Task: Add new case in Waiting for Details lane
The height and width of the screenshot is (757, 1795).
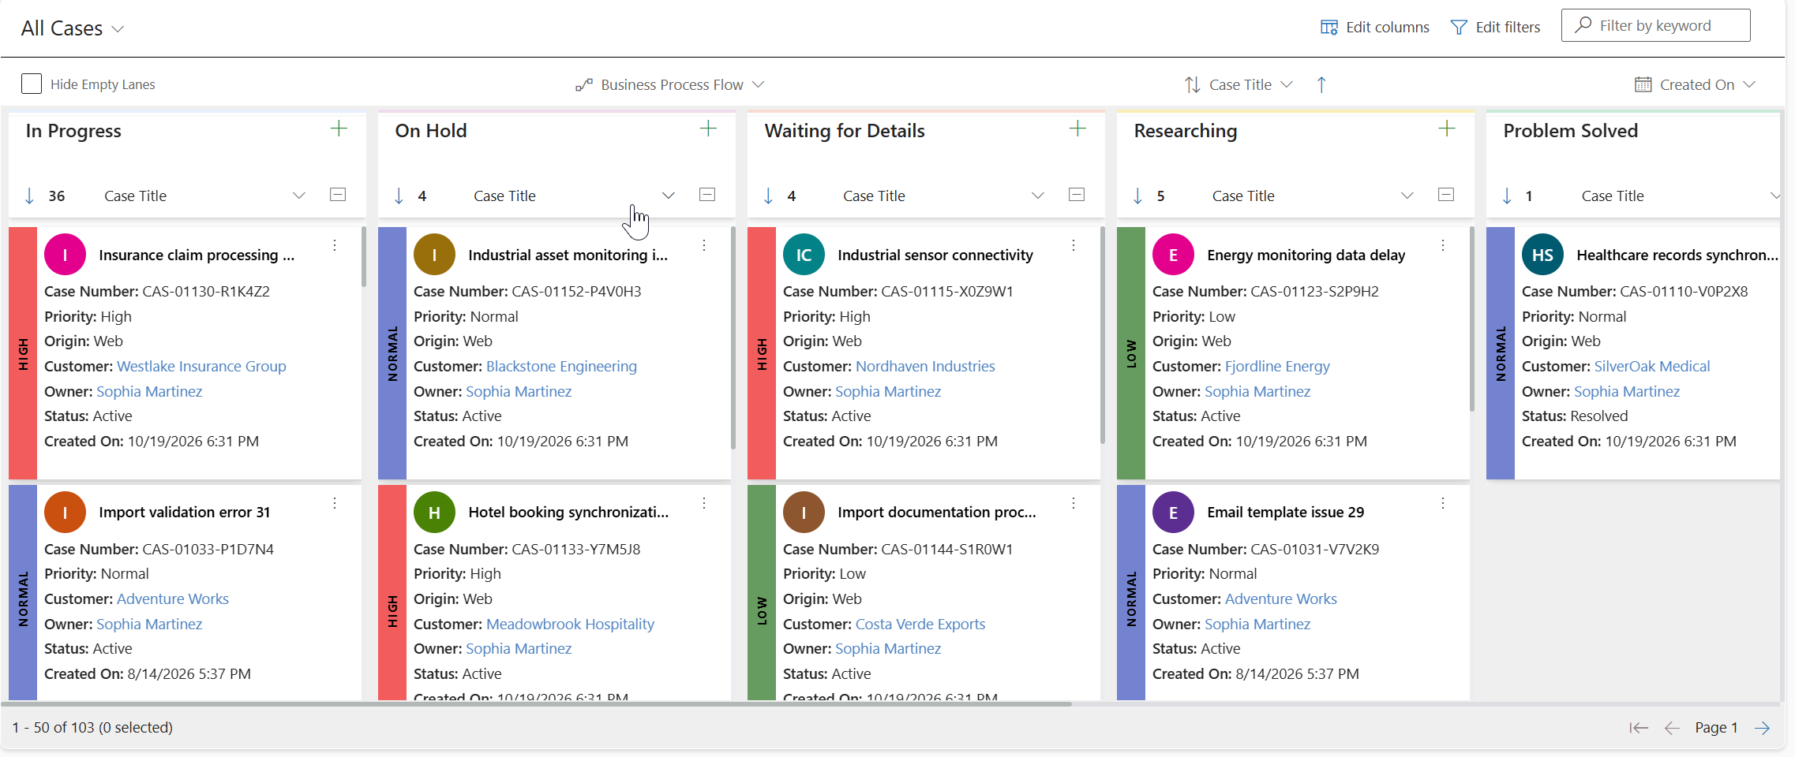Action: (x=1077, y=129)
